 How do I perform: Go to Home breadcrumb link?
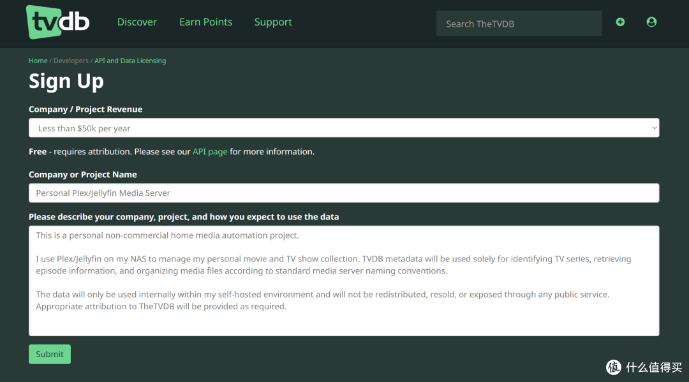click(x=38, y=61)
